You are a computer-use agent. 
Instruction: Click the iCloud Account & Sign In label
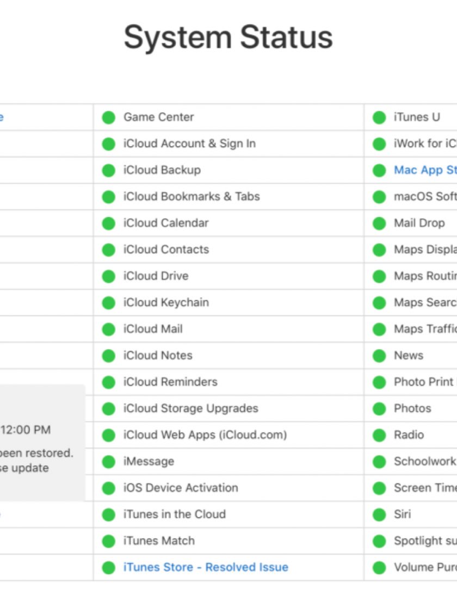[x=189, y=144]
